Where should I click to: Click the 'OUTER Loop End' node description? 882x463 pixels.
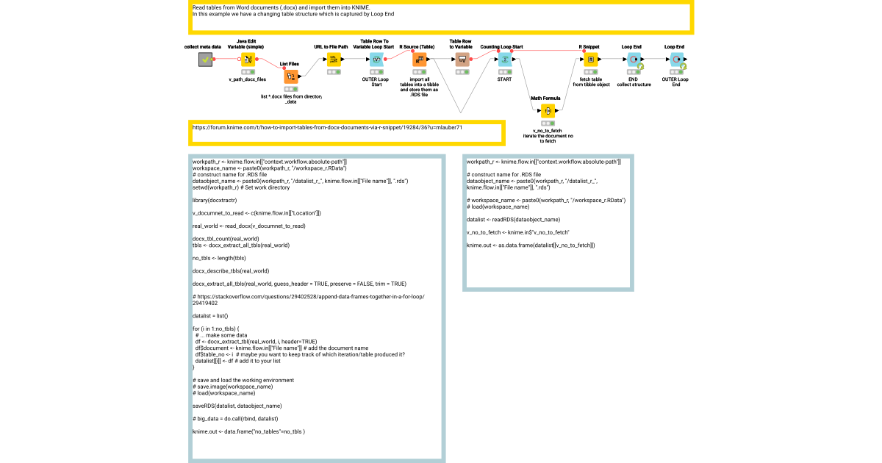point(675,82)
